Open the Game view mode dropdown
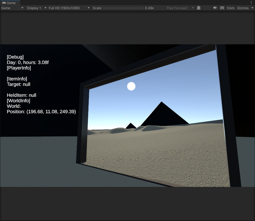 point(12,8)
